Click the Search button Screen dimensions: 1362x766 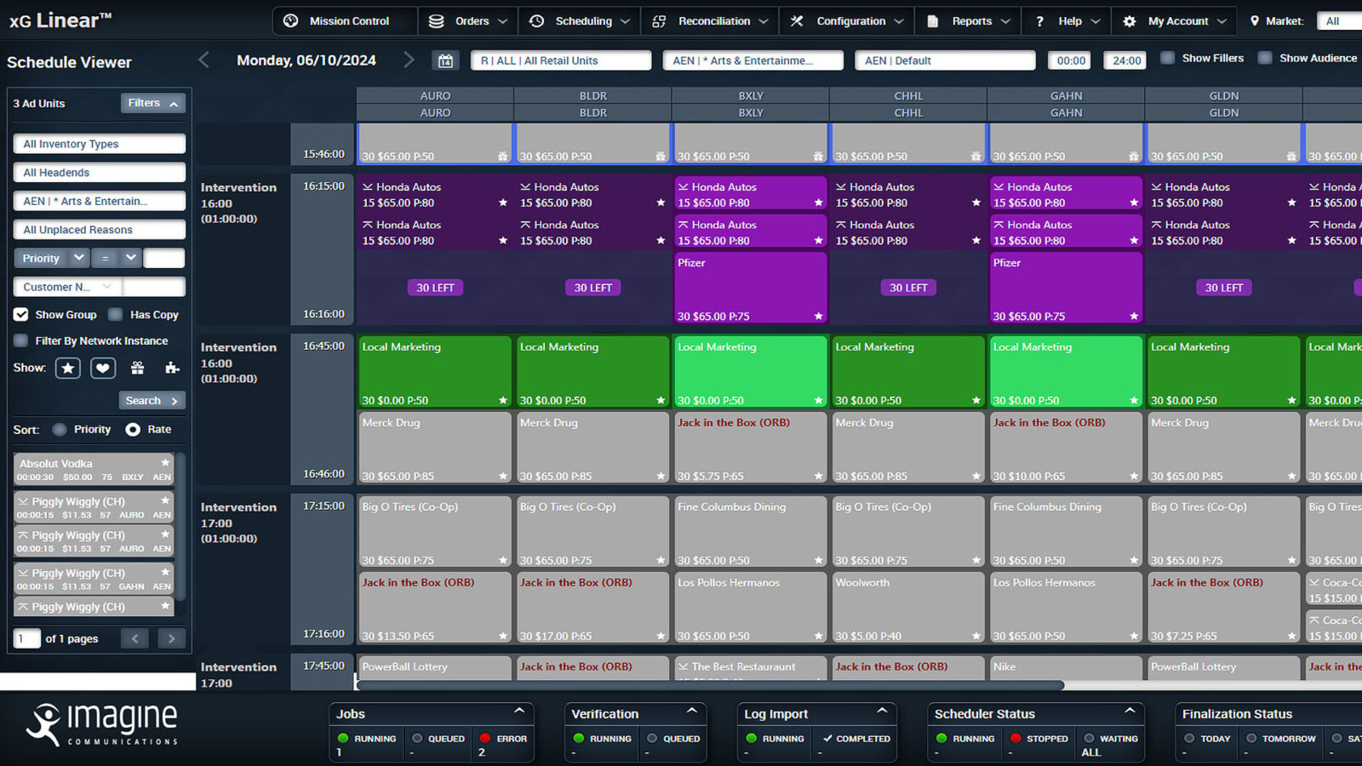[x=152, y=400]
